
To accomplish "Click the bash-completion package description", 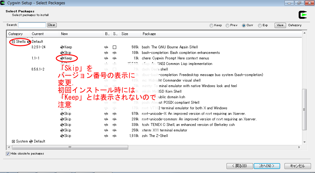I will (181, 53).
